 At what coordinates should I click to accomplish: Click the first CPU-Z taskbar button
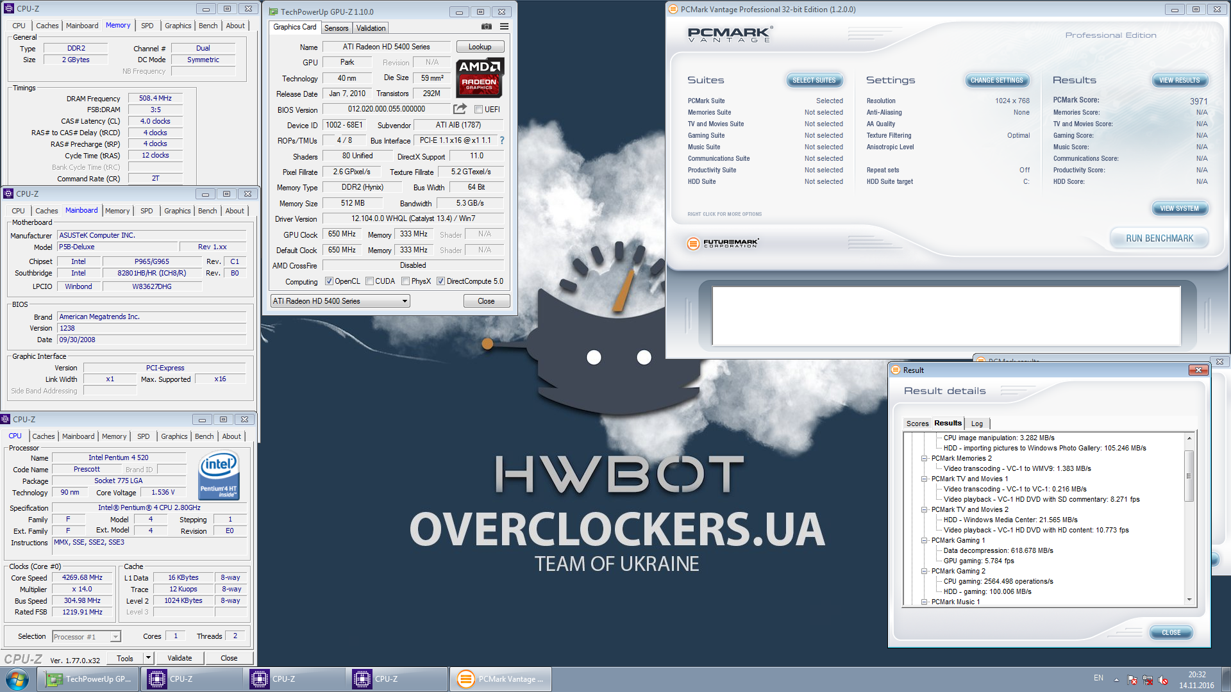click(192, 679)
